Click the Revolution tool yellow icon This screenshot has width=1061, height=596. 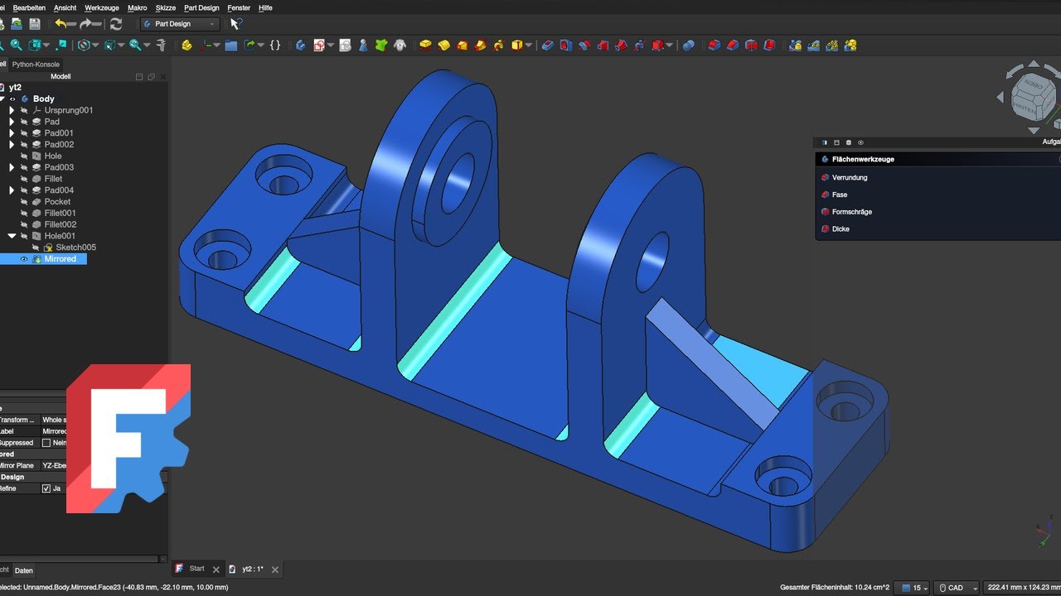click(x=443, y=46)
